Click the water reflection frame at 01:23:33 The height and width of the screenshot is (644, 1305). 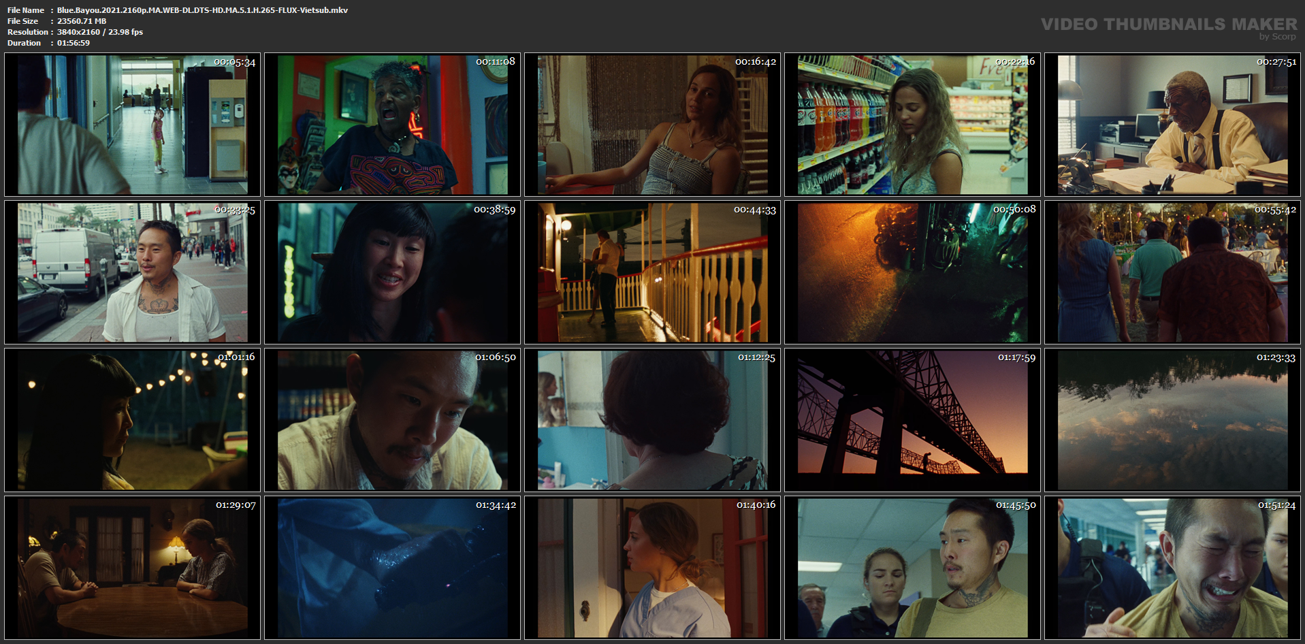coord(1173,420)
